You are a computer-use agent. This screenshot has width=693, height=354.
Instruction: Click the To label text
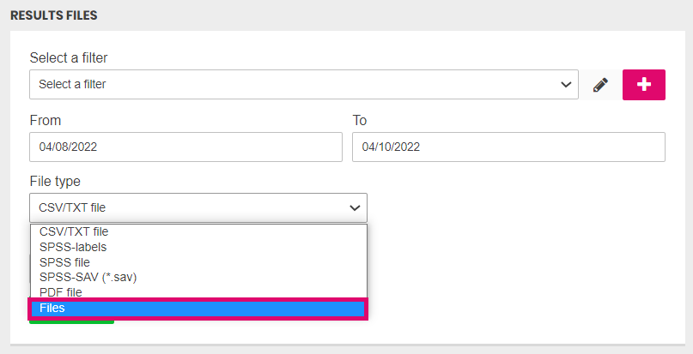click(x=359, y=121)
